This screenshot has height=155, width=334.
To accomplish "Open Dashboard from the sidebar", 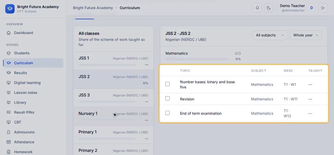I will tap(33, 33).
